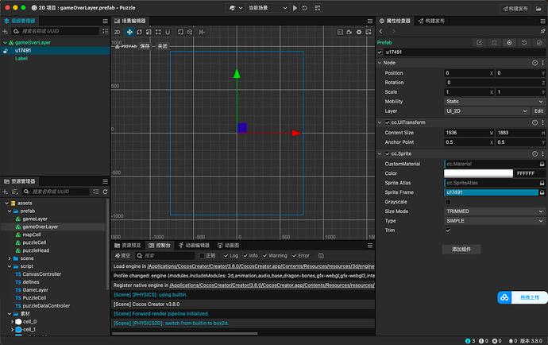Viewport: 548px width, 345px height.
Task: Click the white Color swatch
Action: pyautogui.click(x=478, y=173)
